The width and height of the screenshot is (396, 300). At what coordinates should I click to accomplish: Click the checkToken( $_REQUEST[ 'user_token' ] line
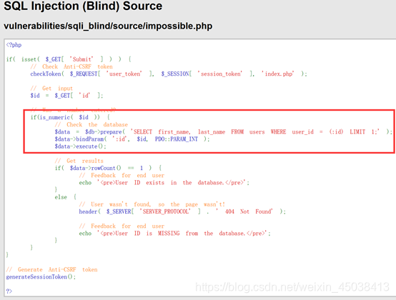point(169,74)
